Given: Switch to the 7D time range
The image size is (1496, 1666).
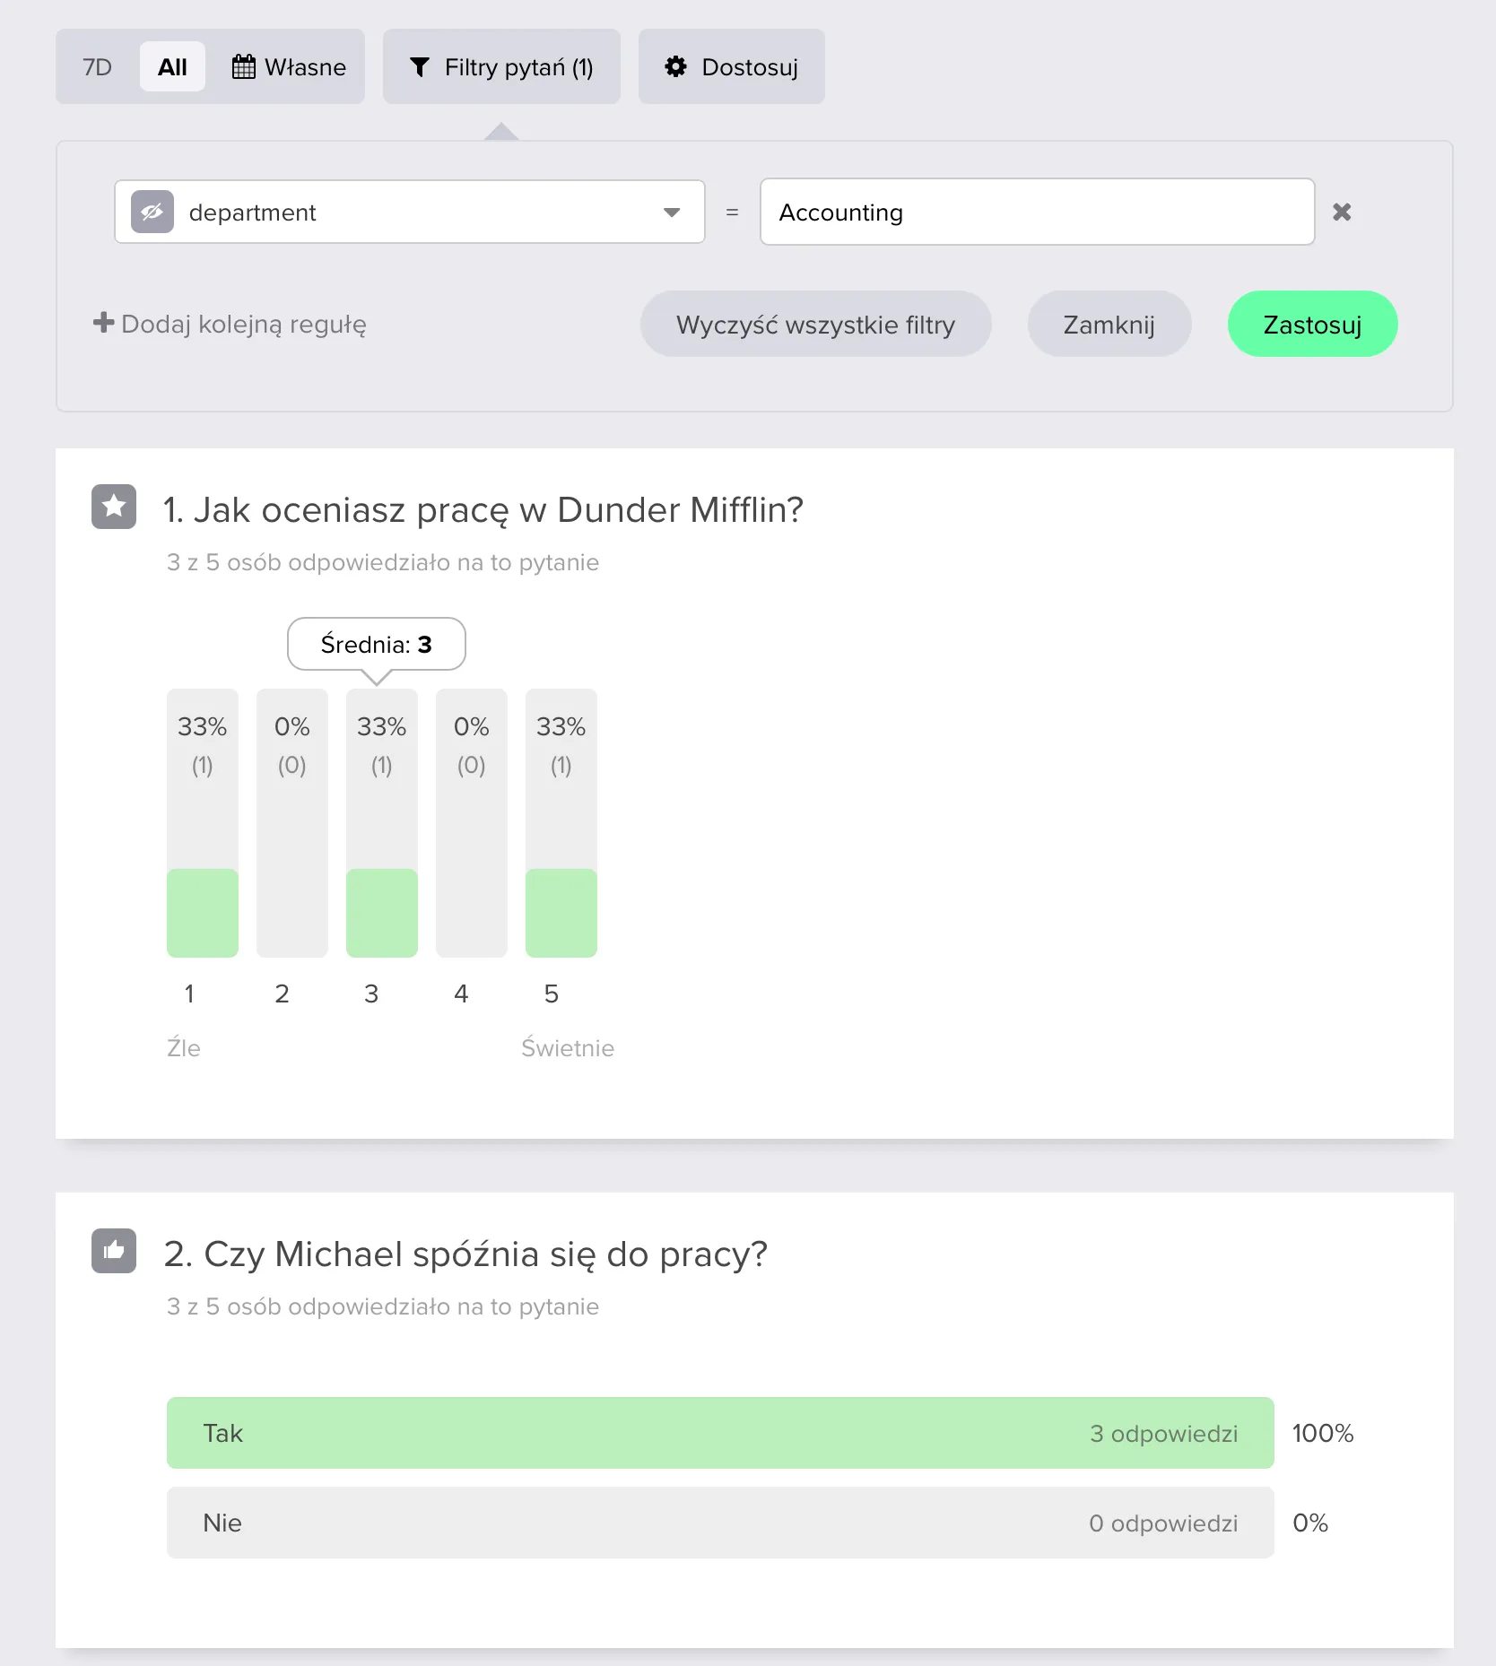Looking at the screenshot, I should point(97,67).
